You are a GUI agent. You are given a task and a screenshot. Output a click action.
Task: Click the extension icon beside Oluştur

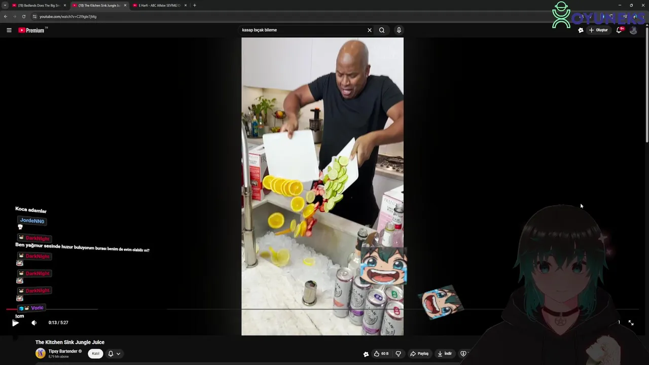click(x=581, y=30)
